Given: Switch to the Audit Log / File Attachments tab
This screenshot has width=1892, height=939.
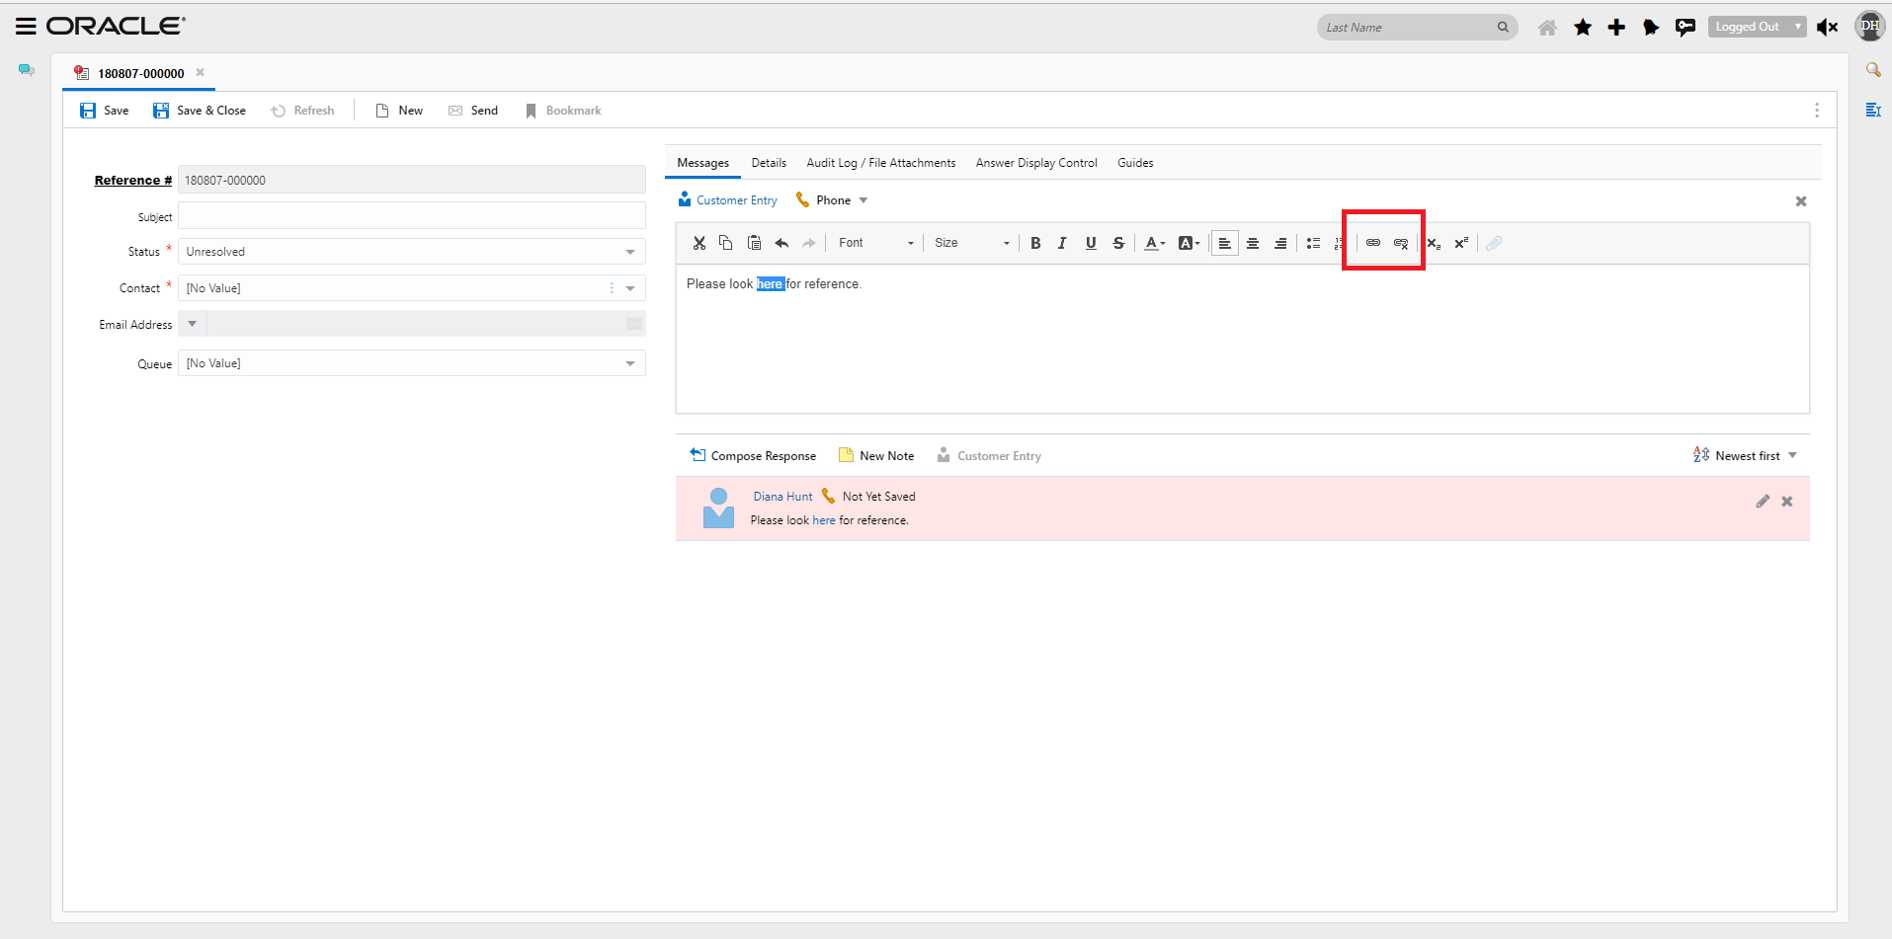Looking at the screenshot, I should click(880, 163).
